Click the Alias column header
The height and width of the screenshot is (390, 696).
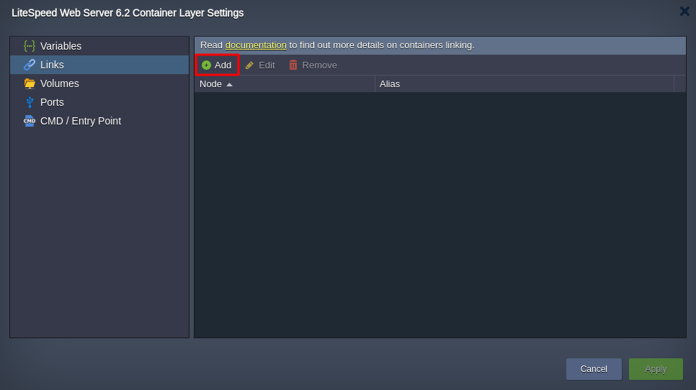[525, 83]
